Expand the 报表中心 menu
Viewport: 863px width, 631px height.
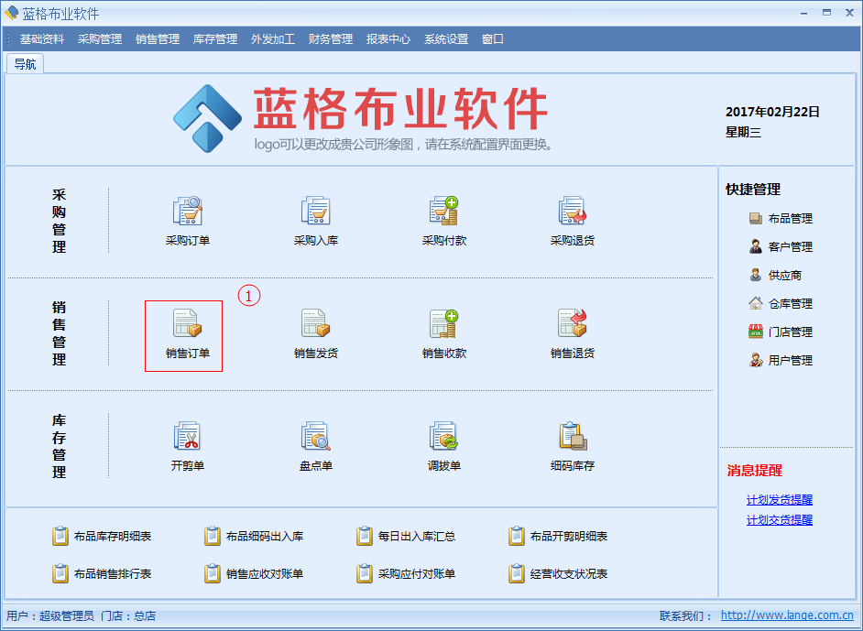(x=388, y=39)
